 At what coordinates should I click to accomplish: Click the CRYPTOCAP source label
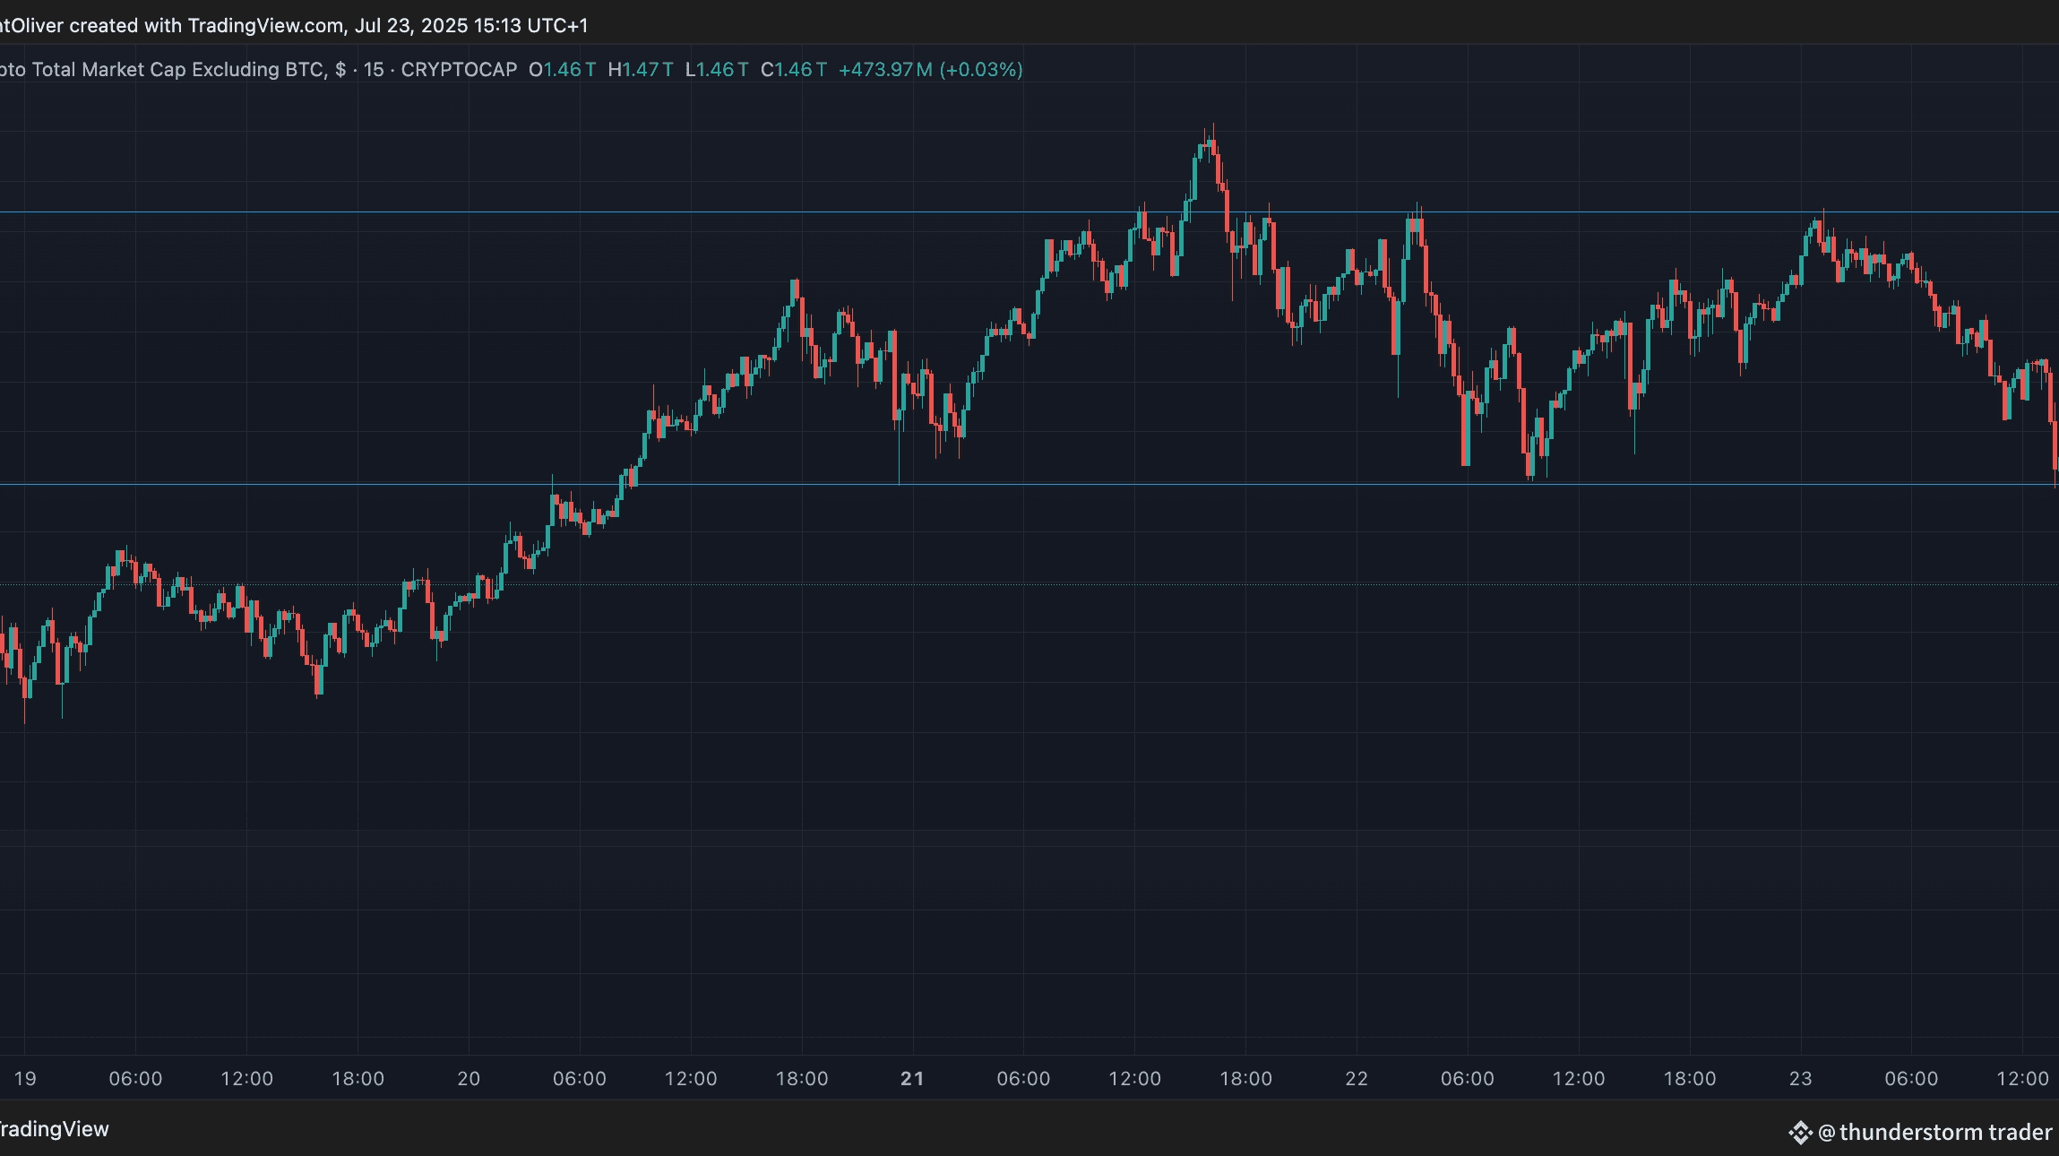tap(459, 70)
